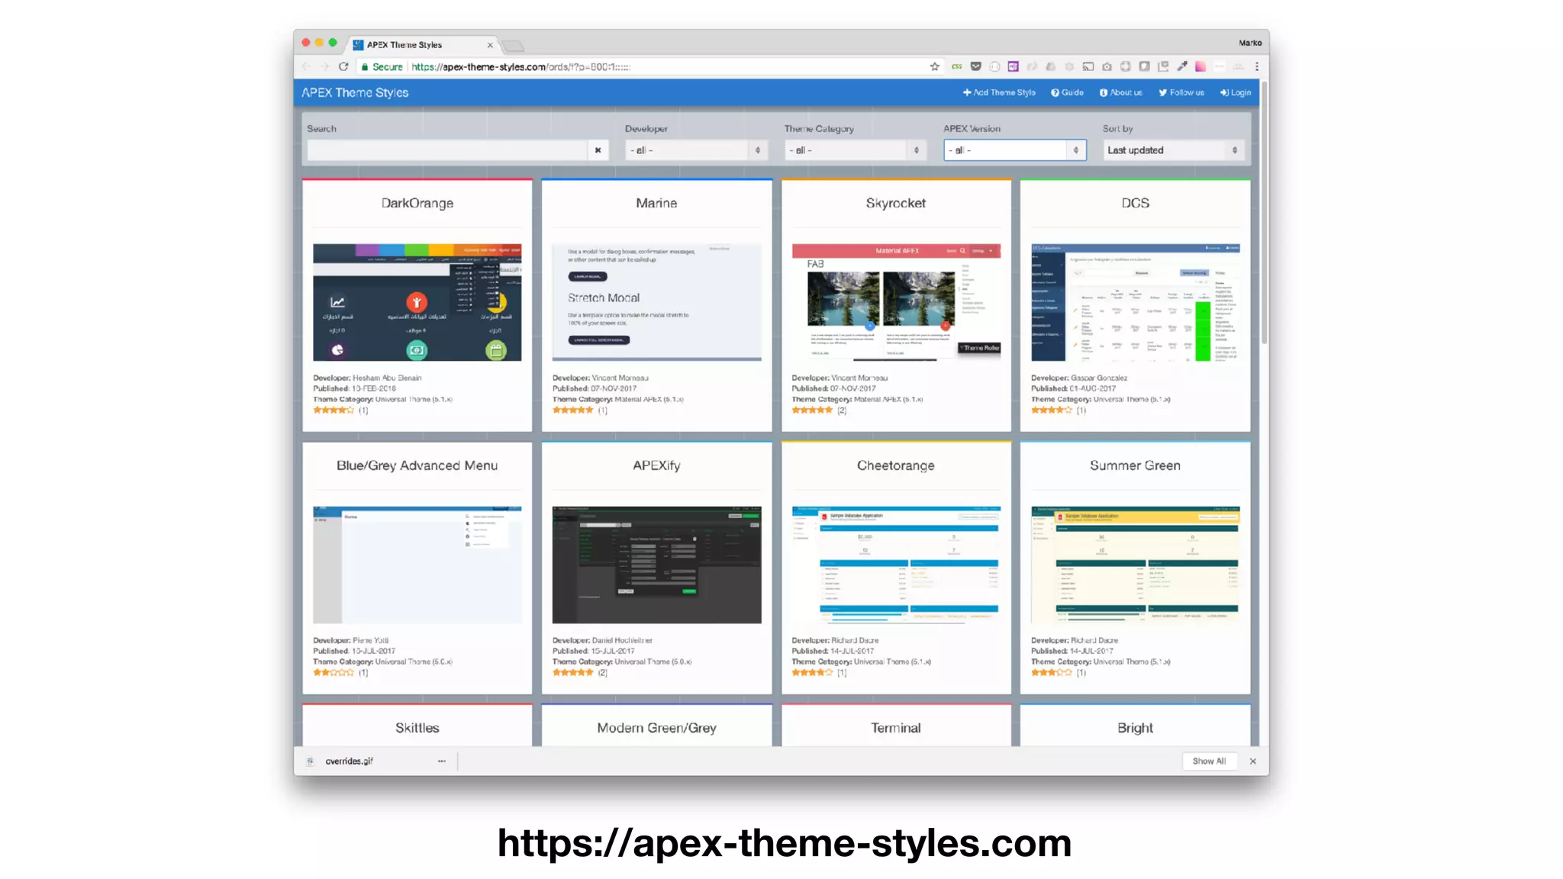Click star rating on DCS card
Viewport: 1563px width, 879px height.
tap(1052, 411)
